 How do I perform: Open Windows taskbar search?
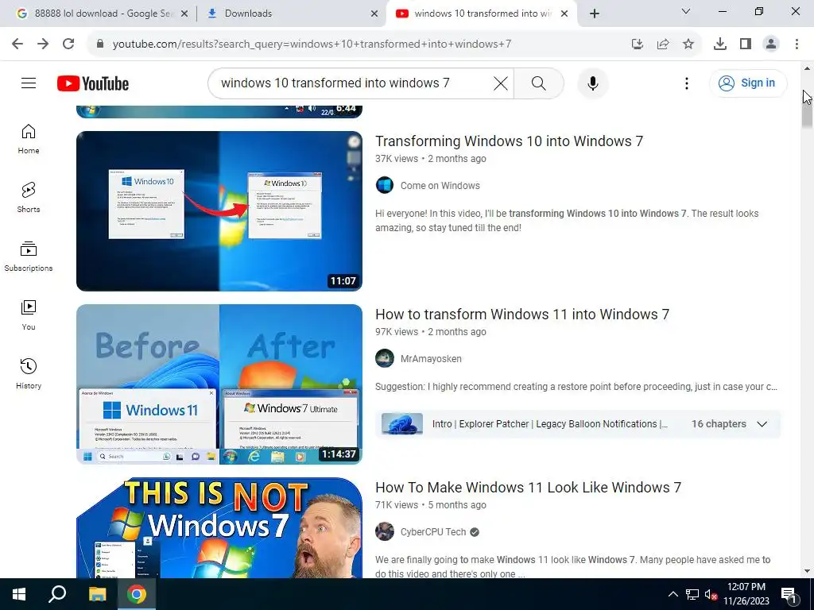click(57, 594)
